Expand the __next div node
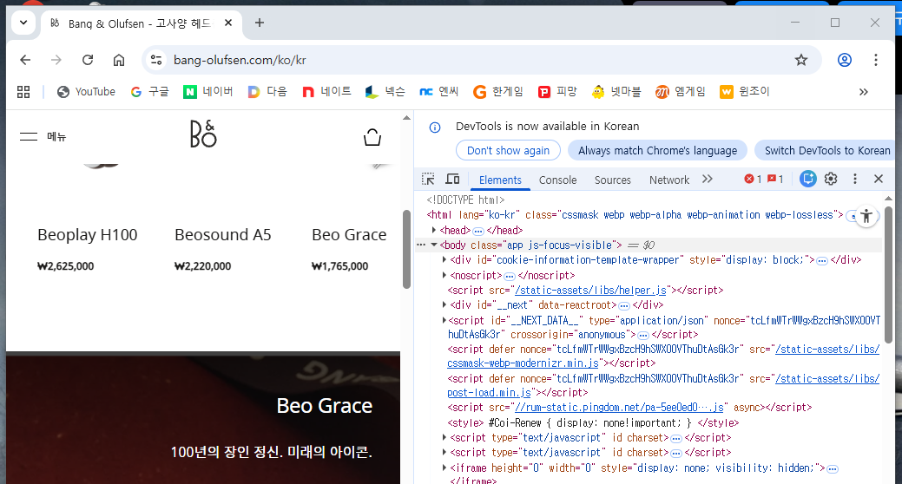The image size is (902, 484). (444, 304)
